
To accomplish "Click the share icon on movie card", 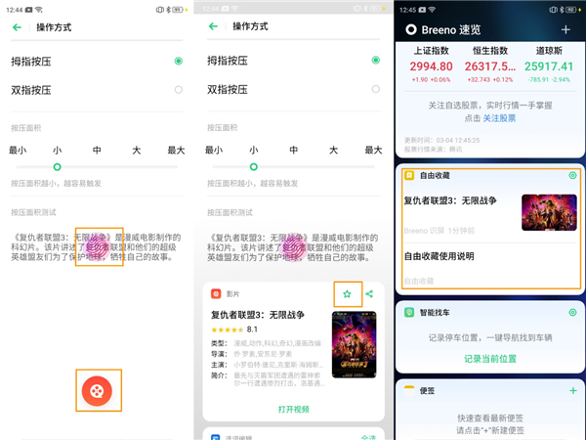I will tap(369, 294).
